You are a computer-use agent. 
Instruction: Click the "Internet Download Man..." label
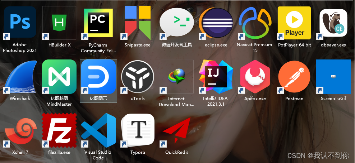click(176, 102)
